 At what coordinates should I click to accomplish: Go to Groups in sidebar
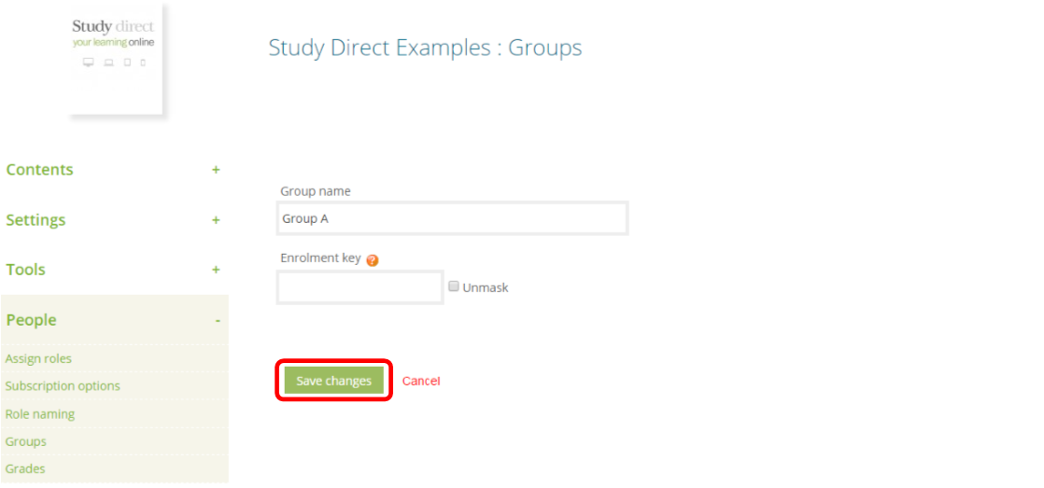click(26, 441)
